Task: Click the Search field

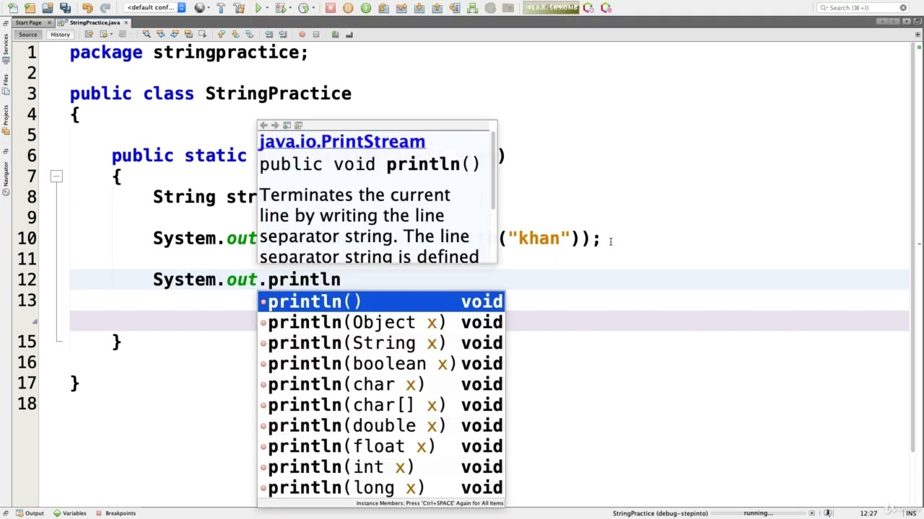Action: pos(863,8)
